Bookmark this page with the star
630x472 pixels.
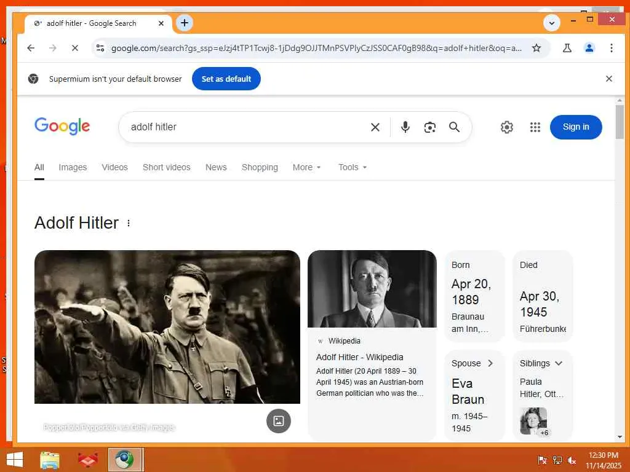(536, 48)
